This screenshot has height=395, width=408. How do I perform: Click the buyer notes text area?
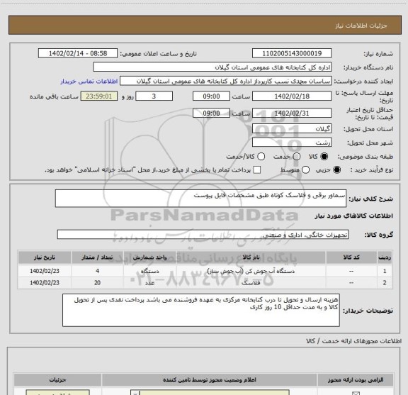[201, 311]
